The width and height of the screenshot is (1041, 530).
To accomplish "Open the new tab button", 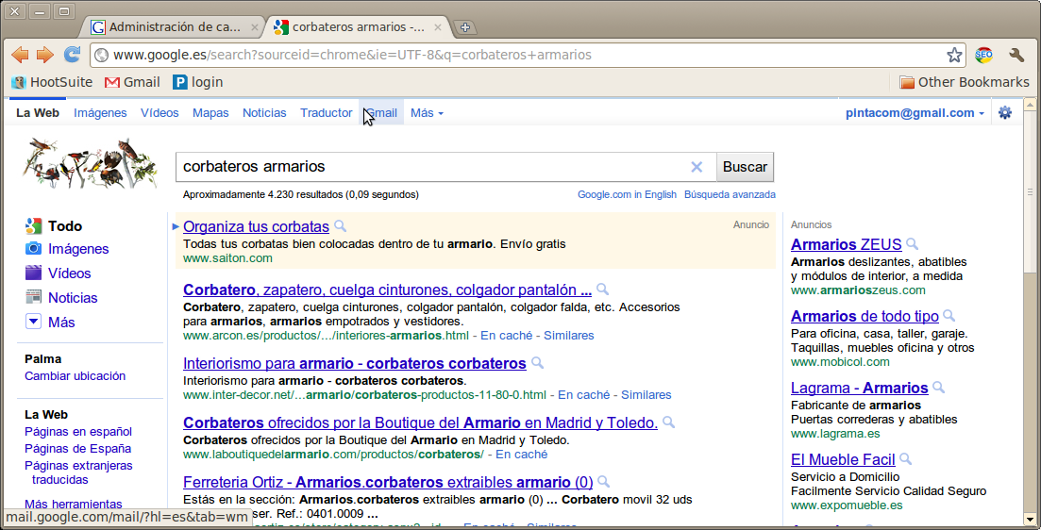I will tap(465, 27).
